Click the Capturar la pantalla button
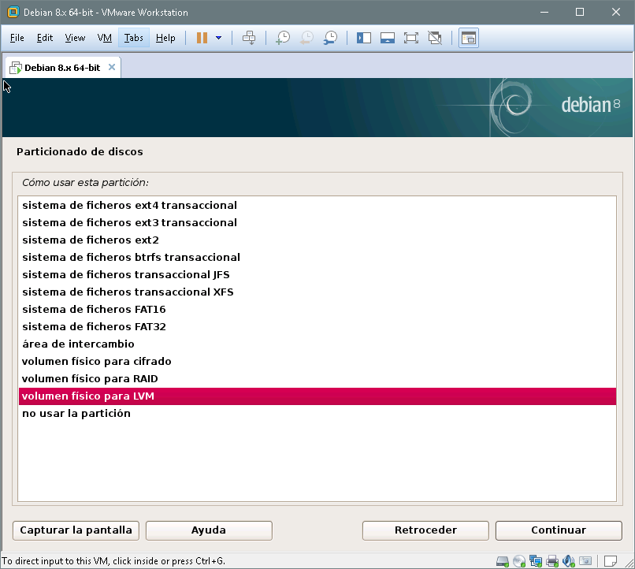Image resolution: width=635 pixels, height=569 pixels. pos(76,530)
